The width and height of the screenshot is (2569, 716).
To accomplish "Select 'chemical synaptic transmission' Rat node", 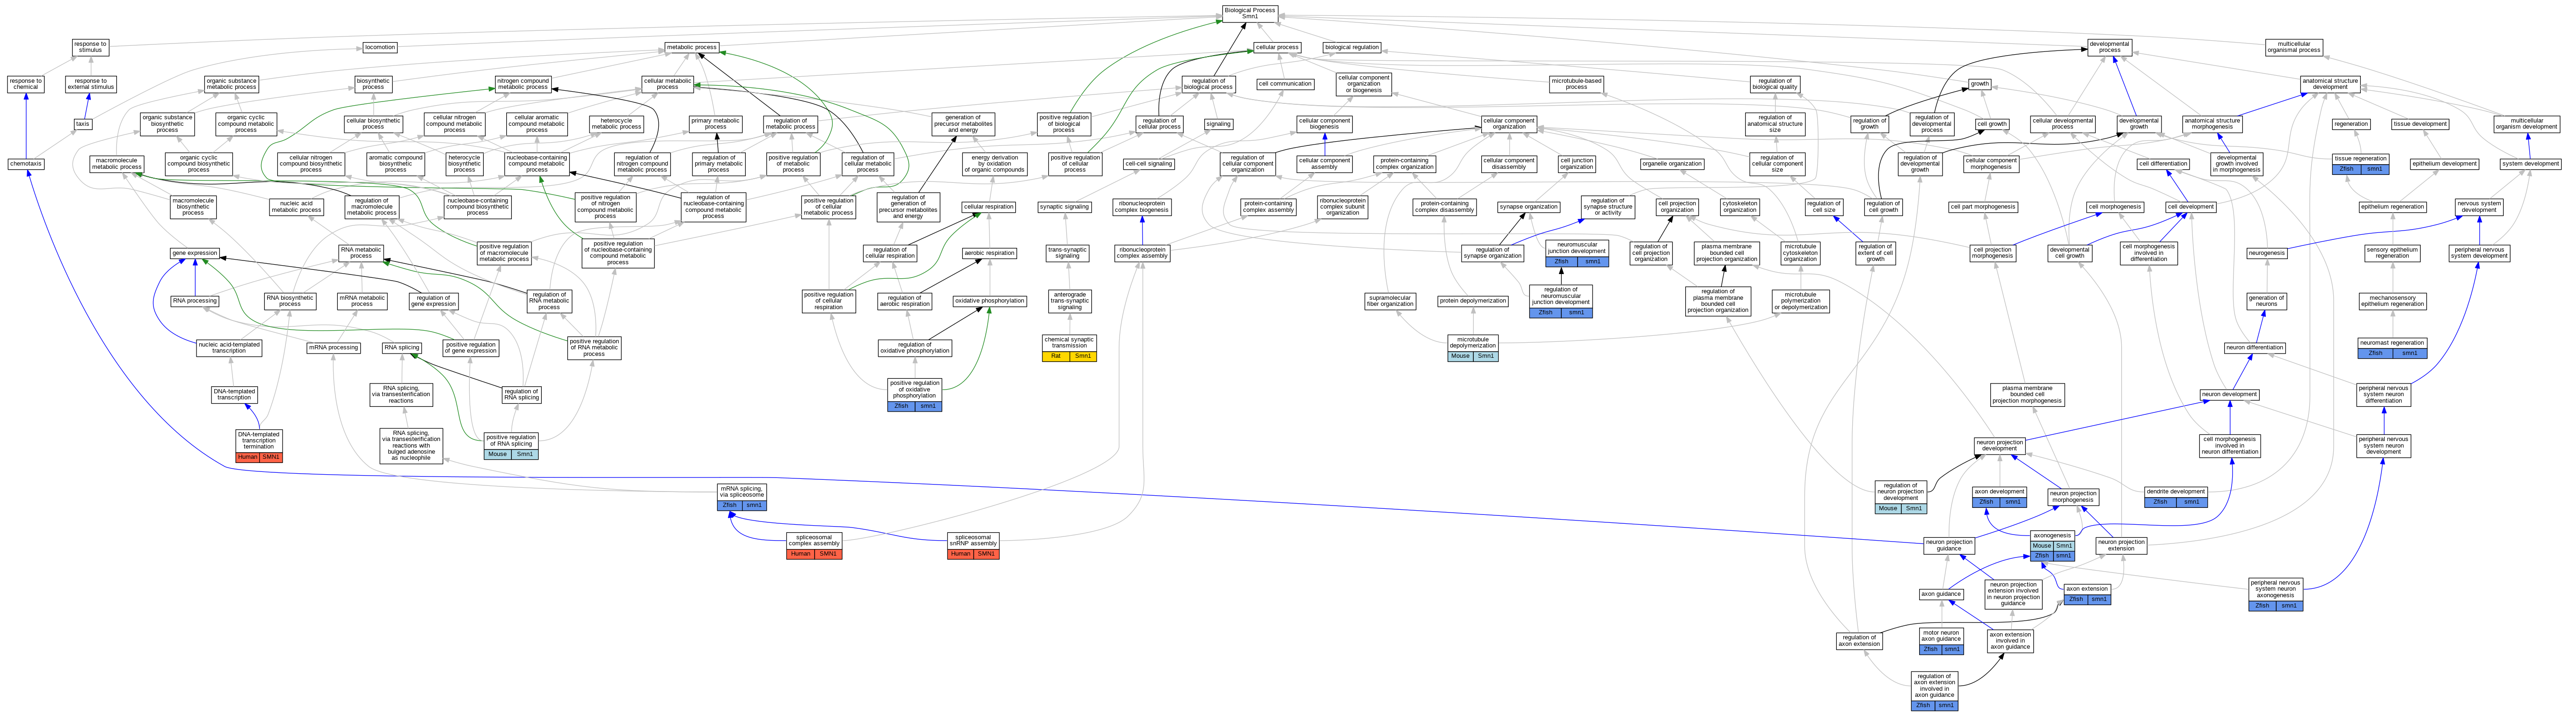I will (1069, 347).
